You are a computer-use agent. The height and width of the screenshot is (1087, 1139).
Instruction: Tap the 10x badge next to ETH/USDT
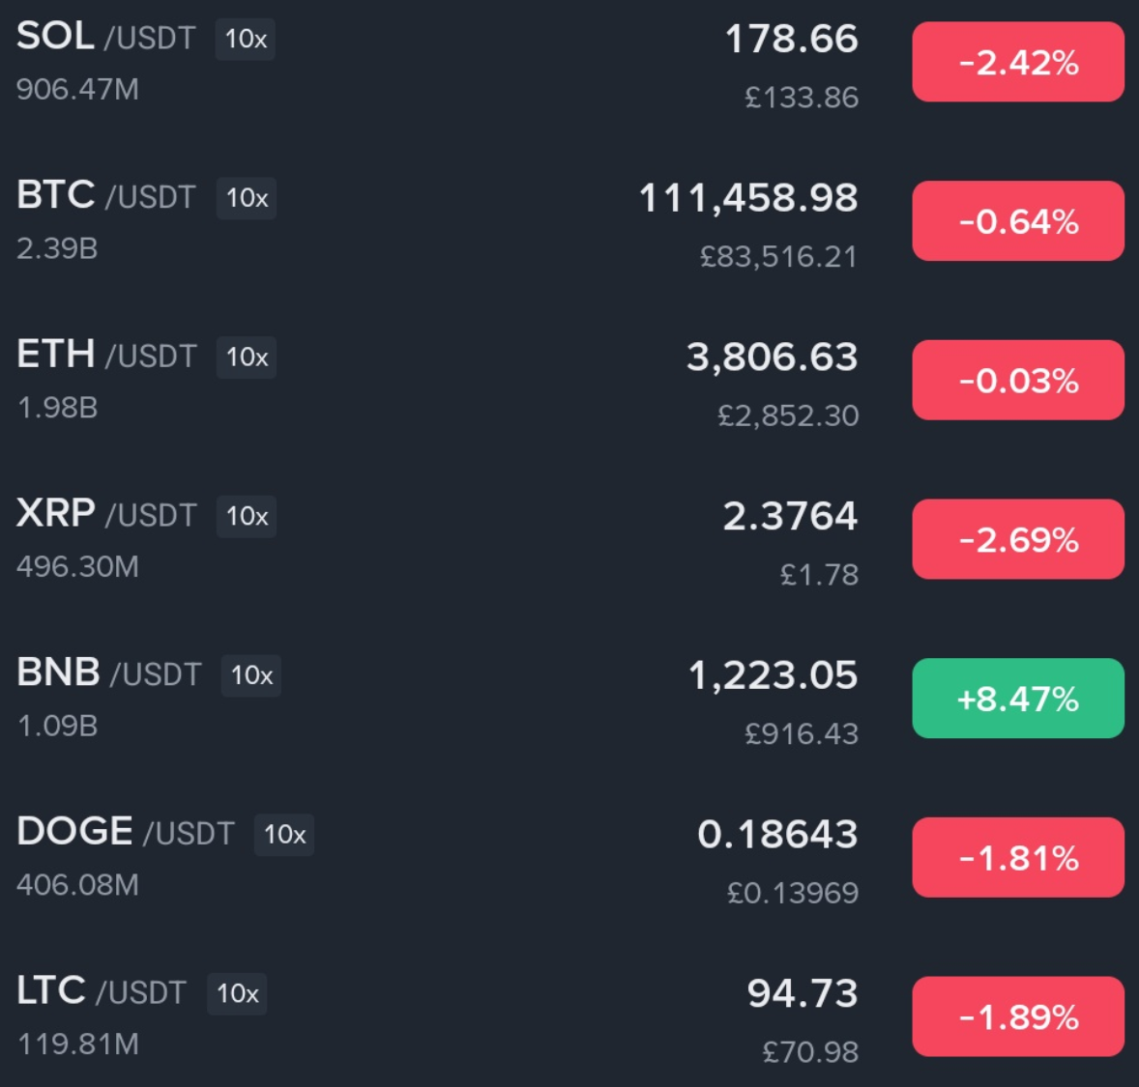(247, 358)
